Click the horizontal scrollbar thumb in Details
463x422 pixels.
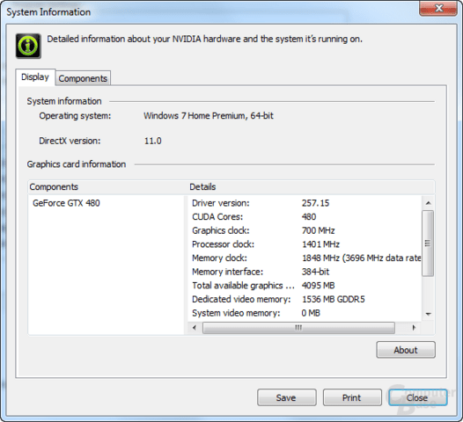point(298,328)
